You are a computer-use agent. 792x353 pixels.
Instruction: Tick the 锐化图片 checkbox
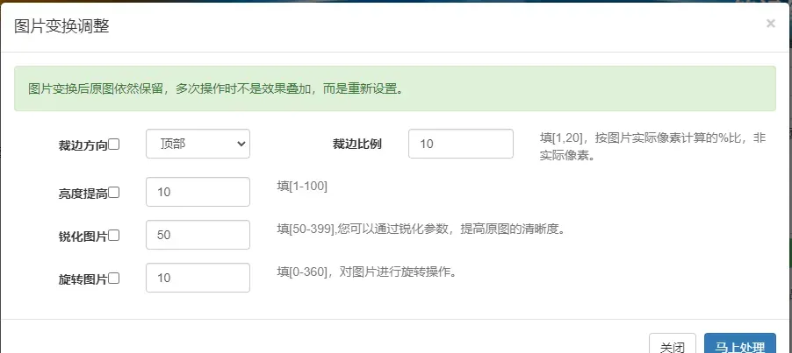click(114, 235)
